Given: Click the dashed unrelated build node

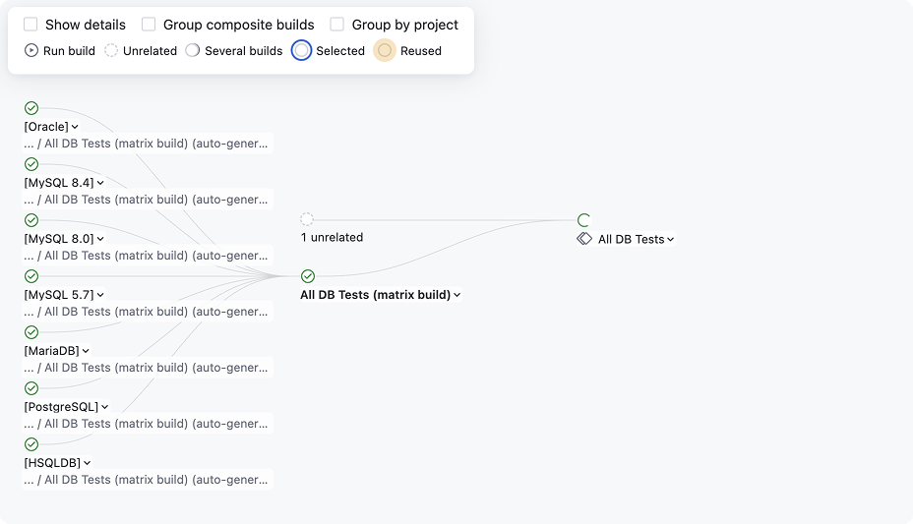Looking at the screenshot, I should click(307, 219).
